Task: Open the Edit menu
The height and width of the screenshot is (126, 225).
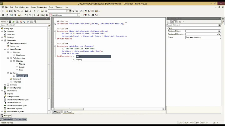Action: [12, 7]
